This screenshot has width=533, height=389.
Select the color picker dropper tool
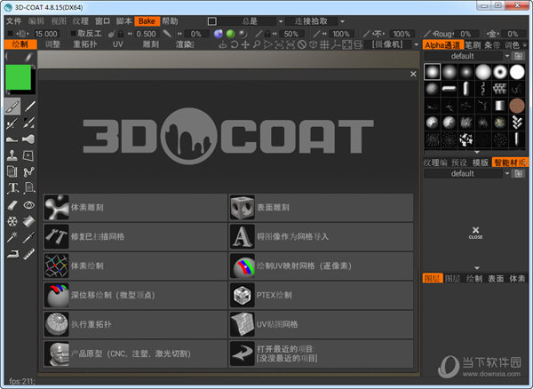[x=29, y=237]
